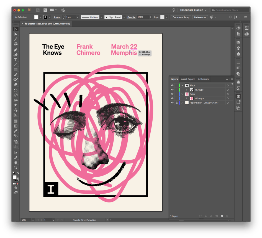The height and width of the screenshot is (238, 262).
Task: Choose the Magic Wand tool
Action: (16, 39)
